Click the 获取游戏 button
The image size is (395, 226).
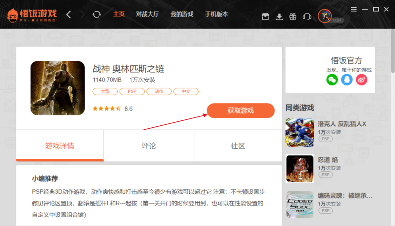coord(241,111)
